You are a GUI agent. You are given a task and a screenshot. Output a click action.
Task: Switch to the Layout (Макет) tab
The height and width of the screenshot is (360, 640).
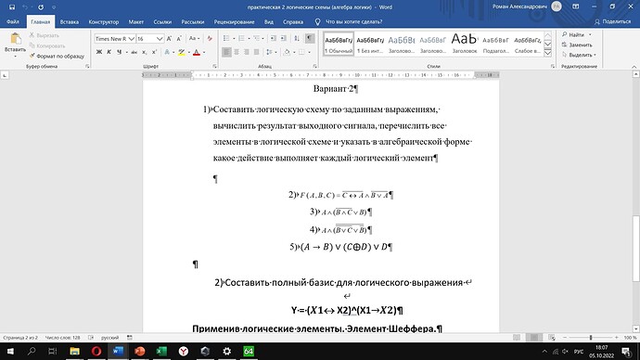[x=136, y=21]
